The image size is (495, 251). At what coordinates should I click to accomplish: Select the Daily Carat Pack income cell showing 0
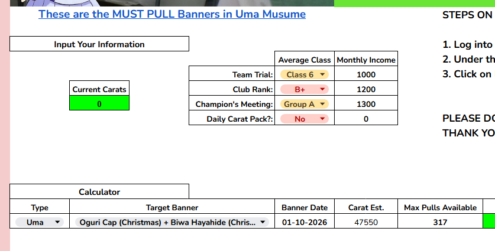coord(366,118)
